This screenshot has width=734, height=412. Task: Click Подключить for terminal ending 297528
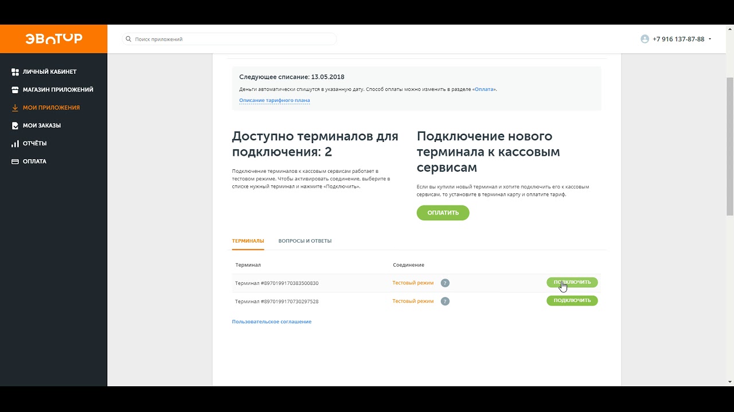click(572, 300)
